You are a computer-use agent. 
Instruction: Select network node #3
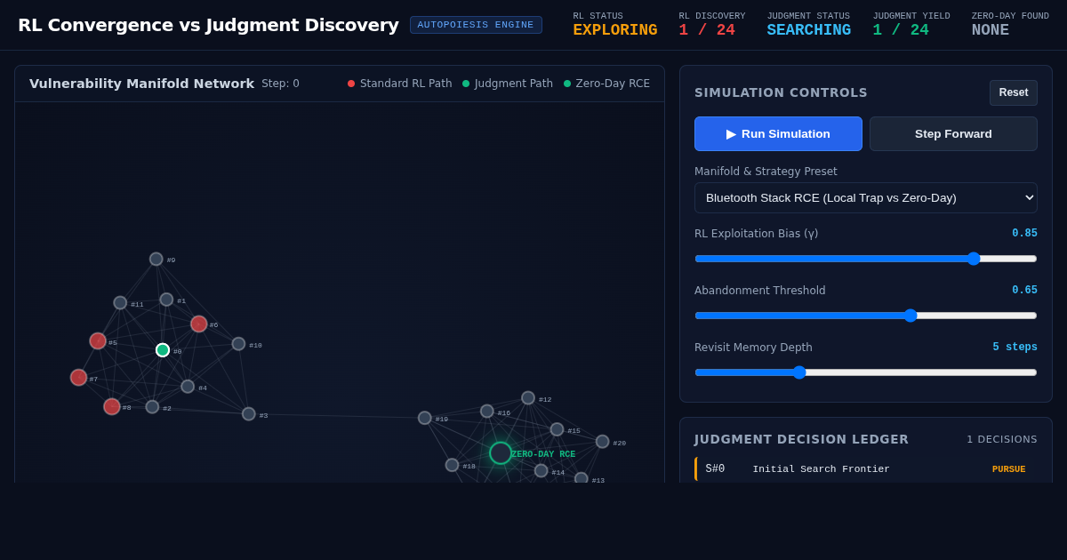point(249,414)
